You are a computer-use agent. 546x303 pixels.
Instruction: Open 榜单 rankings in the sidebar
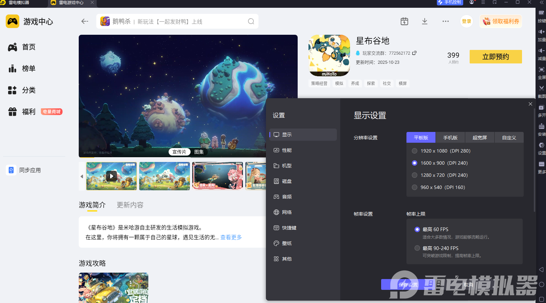[x=22, y=68]
